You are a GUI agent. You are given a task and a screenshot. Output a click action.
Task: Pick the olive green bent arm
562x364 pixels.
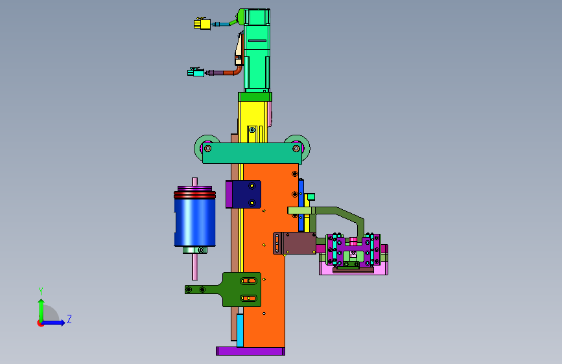click(x=344, y=213)
